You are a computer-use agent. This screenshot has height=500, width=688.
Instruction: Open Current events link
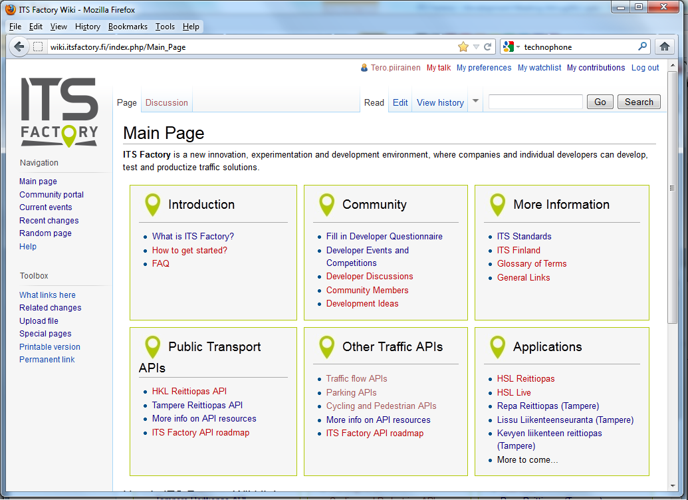pos(46,207)
